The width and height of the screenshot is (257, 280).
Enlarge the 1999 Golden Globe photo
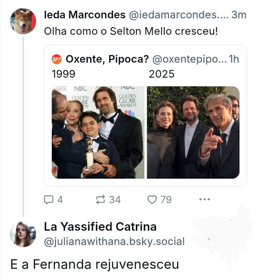pos(98,132)
